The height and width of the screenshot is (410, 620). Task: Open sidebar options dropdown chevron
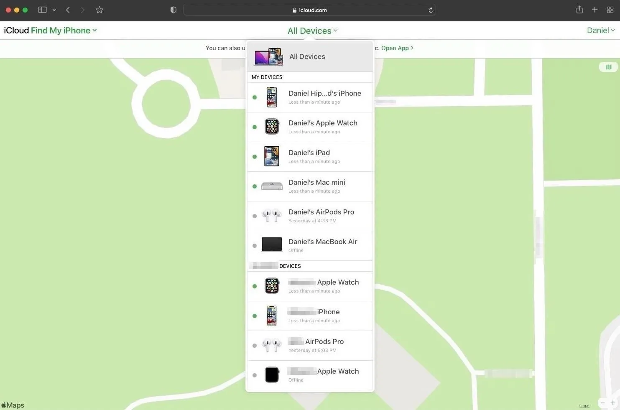[54, 10]
